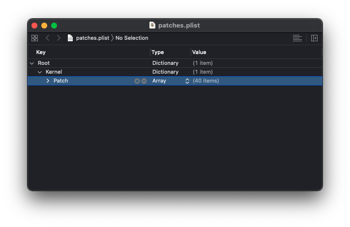Click the (40 items) value cell

pyautogui.click(x=206, y=81)
